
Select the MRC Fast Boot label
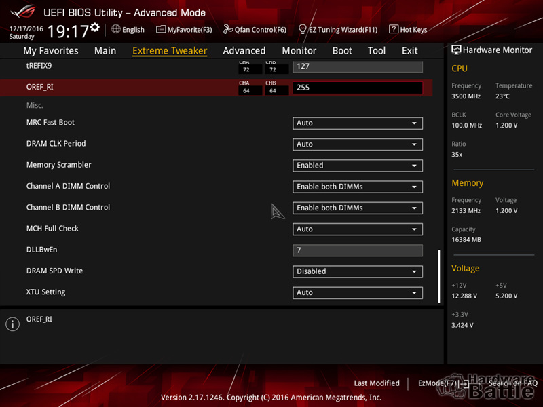point(50,123)
